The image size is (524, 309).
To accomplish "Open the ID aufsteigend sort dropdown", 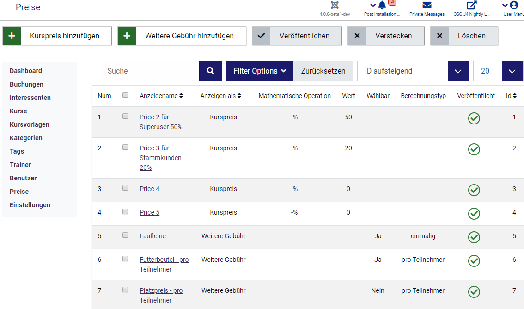I will point(458,71).
